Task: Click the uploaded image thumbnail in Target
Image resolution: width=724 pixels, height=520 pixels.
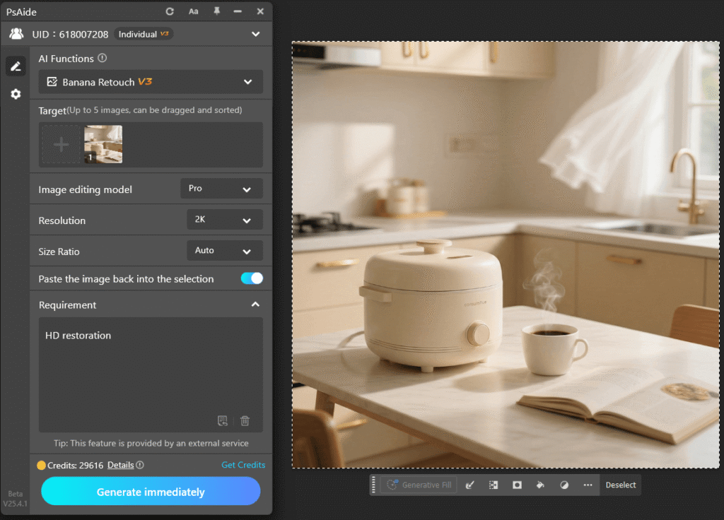Action: coord(103,143)
